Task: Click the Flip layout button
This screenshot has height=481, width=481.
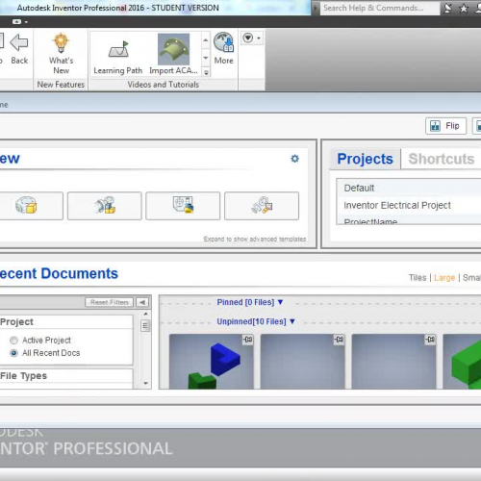Action: click(x=445, y=126)
